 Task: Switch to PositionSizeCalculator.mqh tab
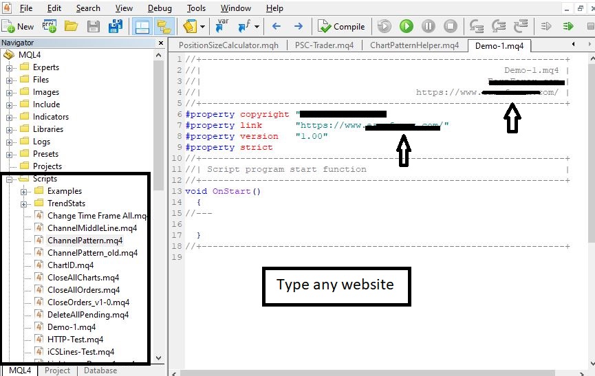point(228,45)
